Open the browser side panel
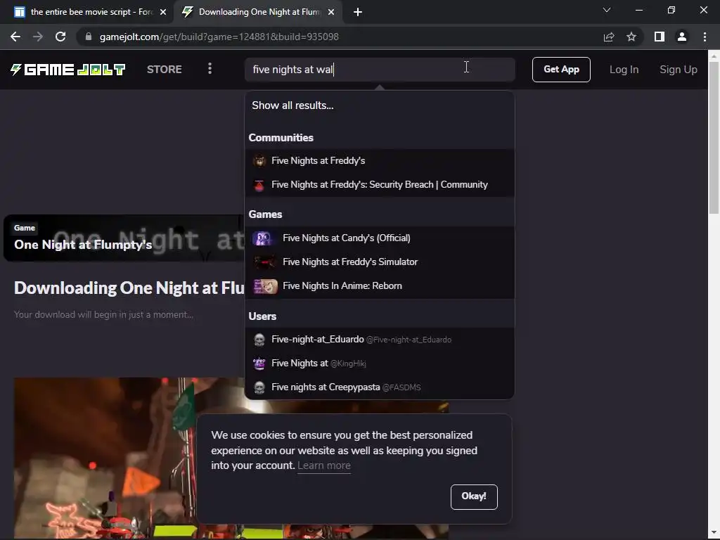This screenshot has height=540, width=720. tap(660, 37)
